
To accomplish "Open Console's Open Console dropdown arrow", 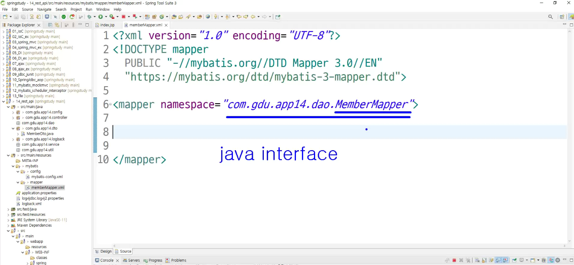I will (538, 260).
